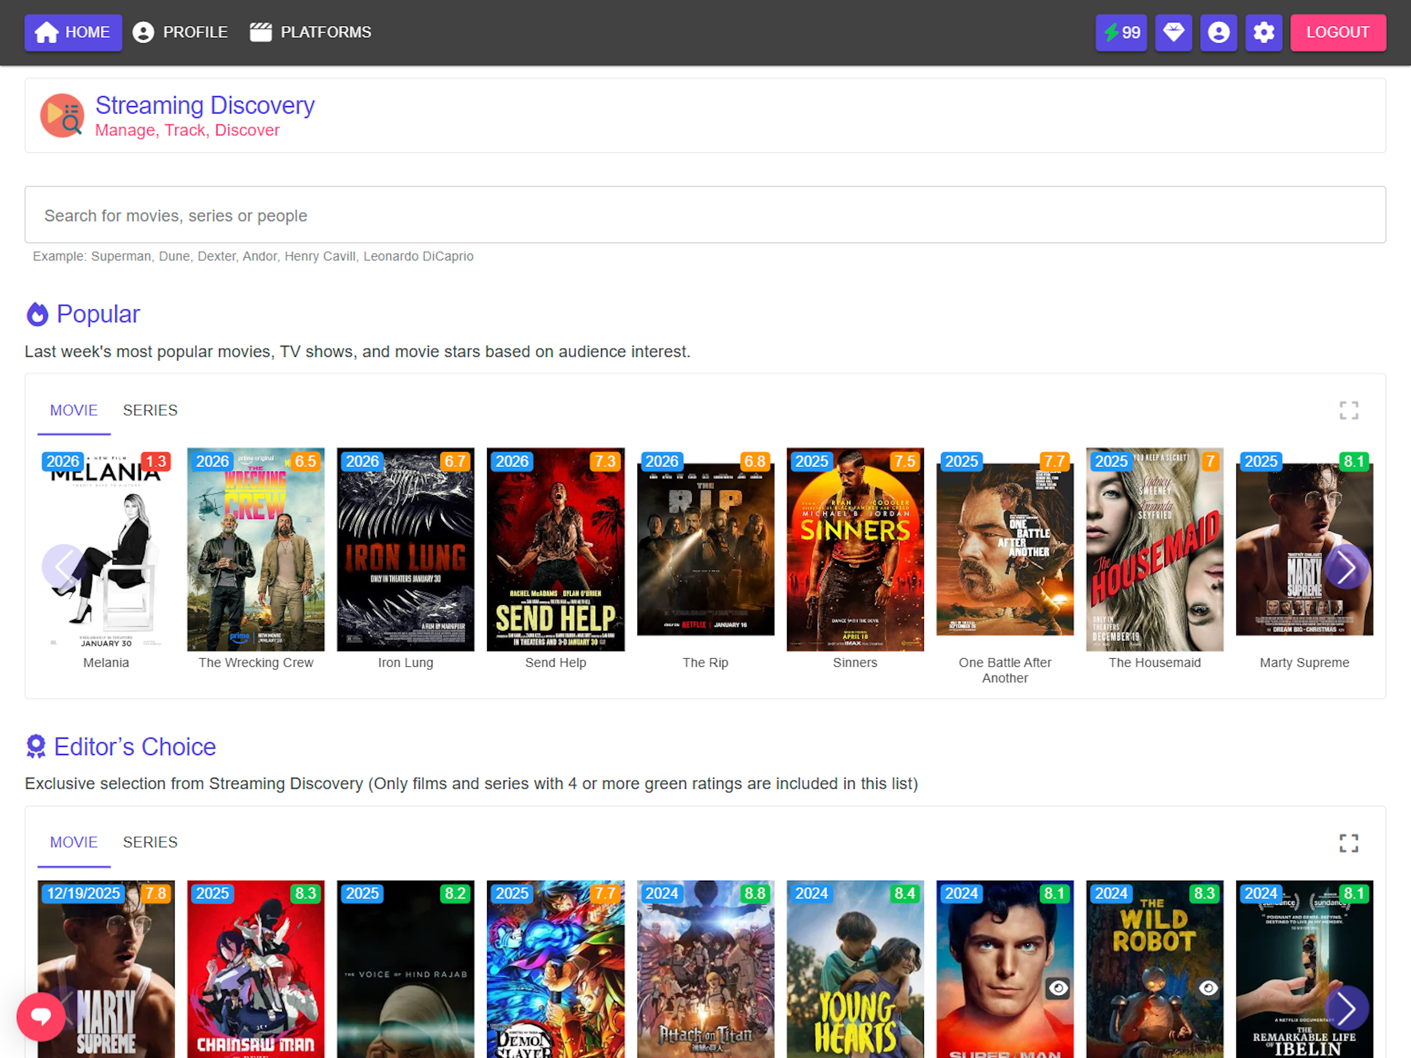
Task: Open the account avatar button in header
Action: point(1218,32)
